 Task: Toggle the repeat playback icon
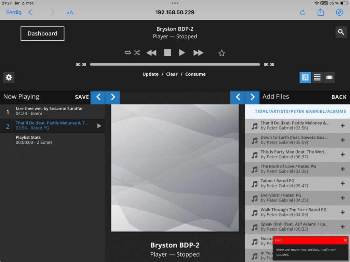[x=128, y=53]
